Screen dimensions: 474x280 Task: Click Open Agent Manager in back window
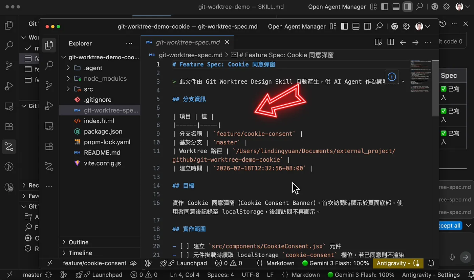[337, 7]
